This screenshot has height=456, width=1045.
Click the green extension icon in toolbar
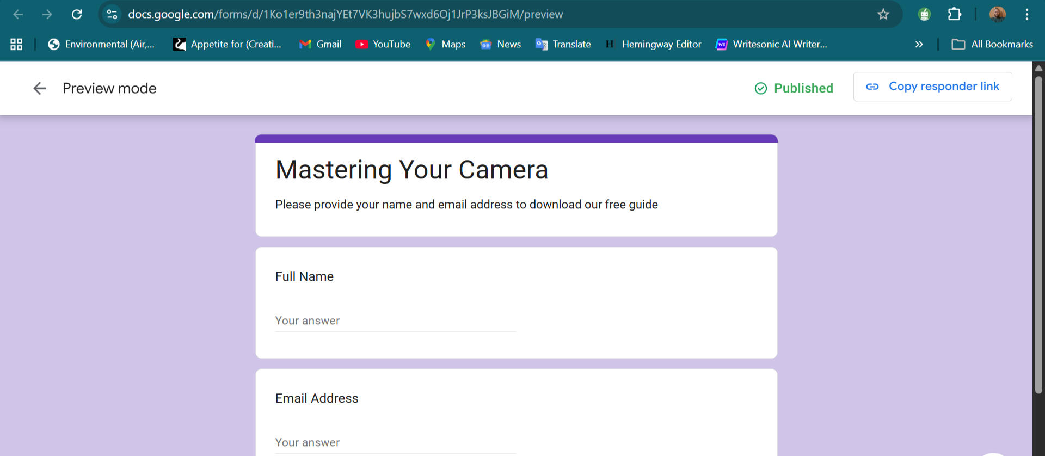point(924,14)
